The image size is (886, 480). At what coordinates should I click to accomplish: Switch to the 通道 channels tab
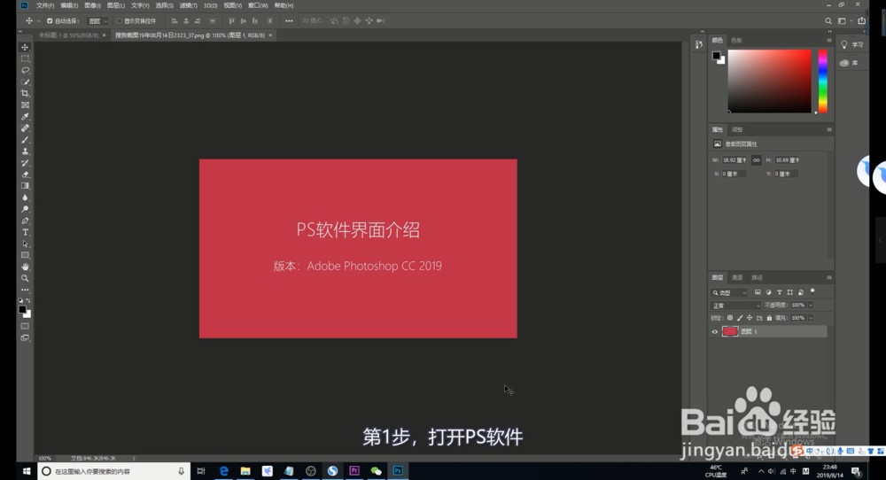click(737, 277)
